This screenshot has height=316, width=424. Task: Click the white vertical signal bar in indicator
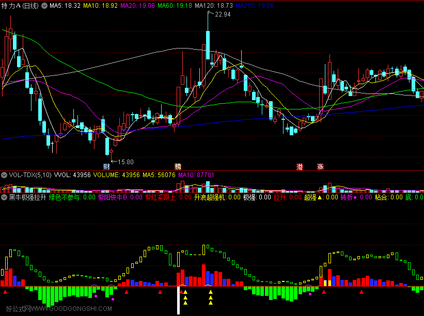coord(178,301)
